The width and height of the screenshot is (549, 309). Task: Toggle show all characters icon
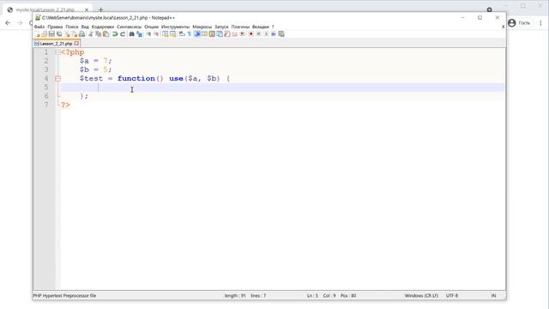coord(189,34)
